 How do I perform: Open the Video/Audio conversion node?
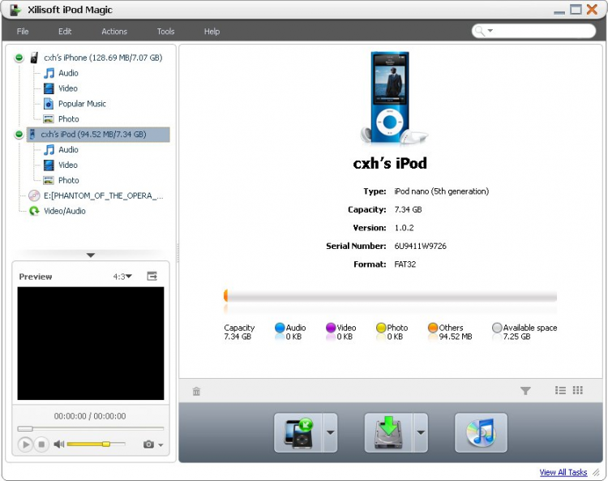[x=64, y=211]
